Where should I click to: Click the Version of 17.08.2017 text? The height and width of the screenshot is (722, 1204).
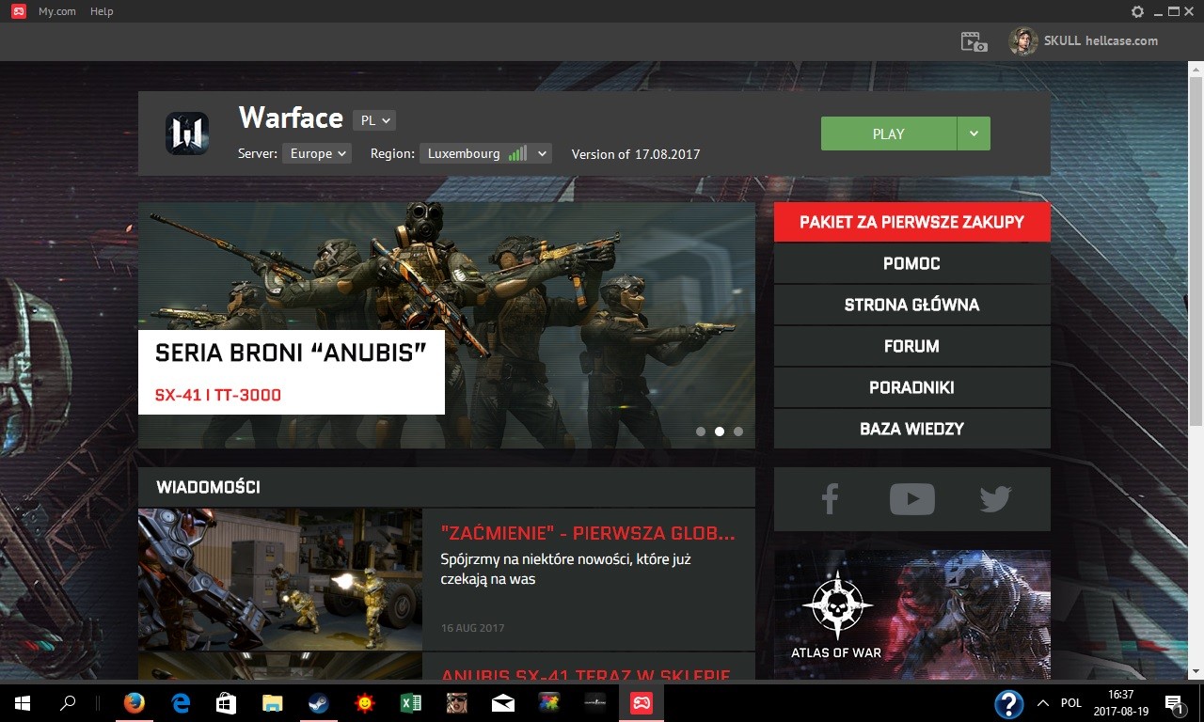point(636,154)
